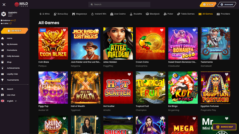The height and width of the screenshot is (134, 239).
Task: Click the top Search field
Action: [x=119, y=5]
